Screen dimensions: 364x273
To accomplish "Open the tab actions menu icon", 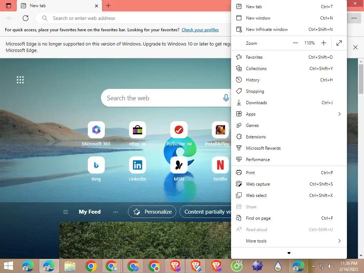I will [x=9, y=6].
